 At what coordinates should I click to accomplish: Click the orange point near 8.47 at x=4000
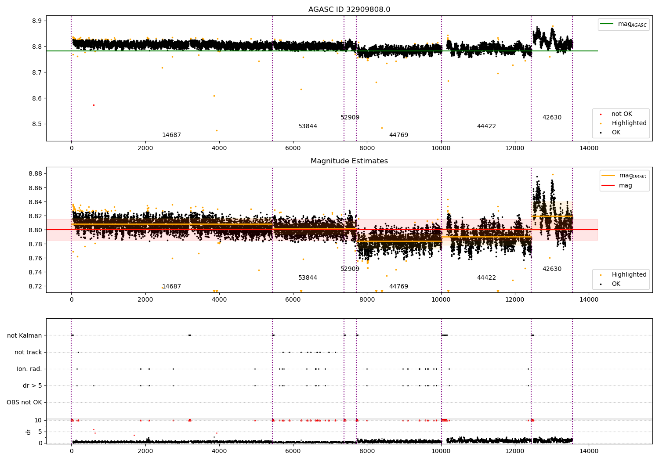click(x=217, y=130)
